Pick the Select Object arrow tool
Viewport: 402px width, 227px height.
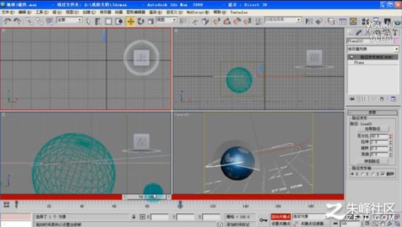point(88,21)
